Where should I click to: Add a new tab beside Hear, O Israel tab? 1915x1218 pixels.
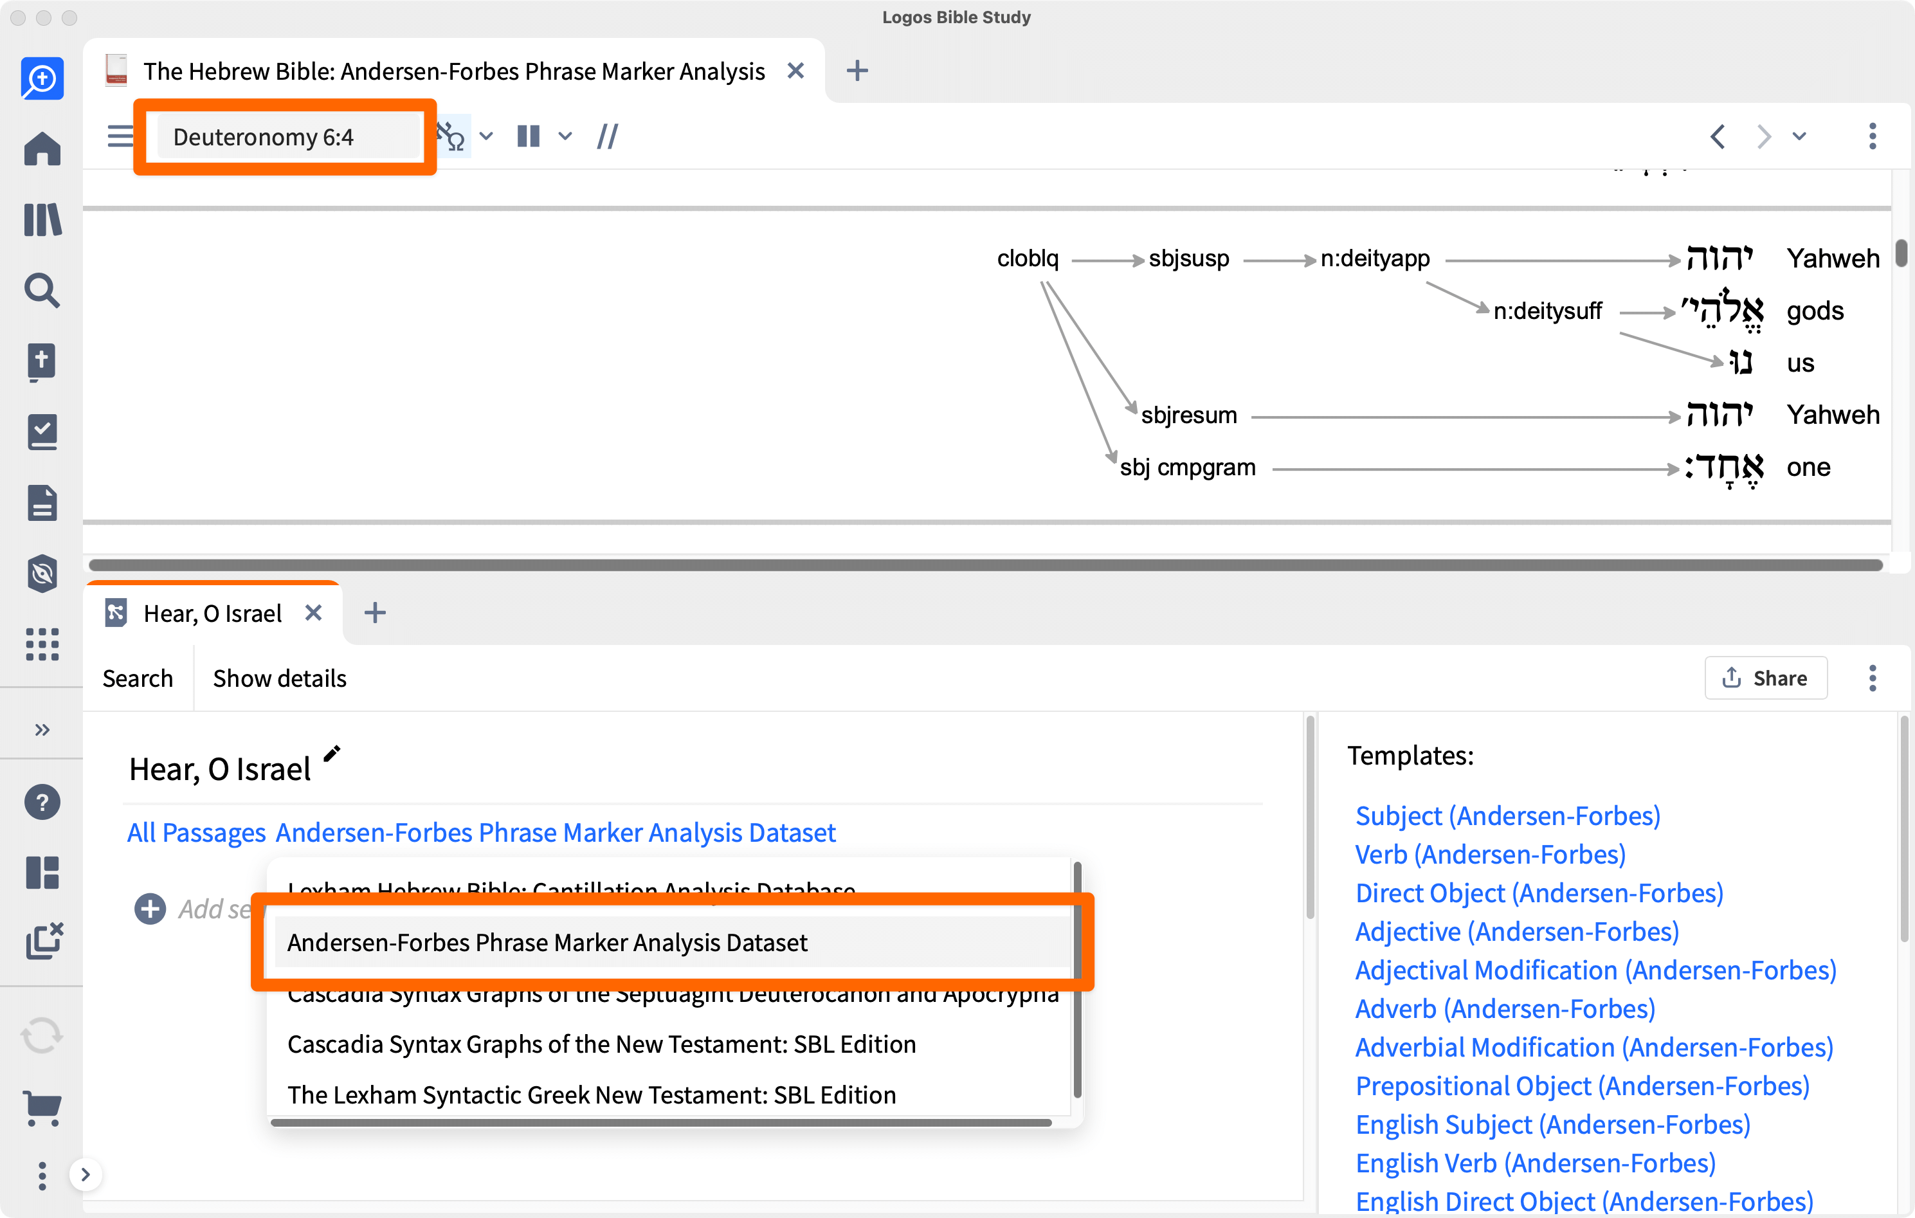(x=374, y=613)
